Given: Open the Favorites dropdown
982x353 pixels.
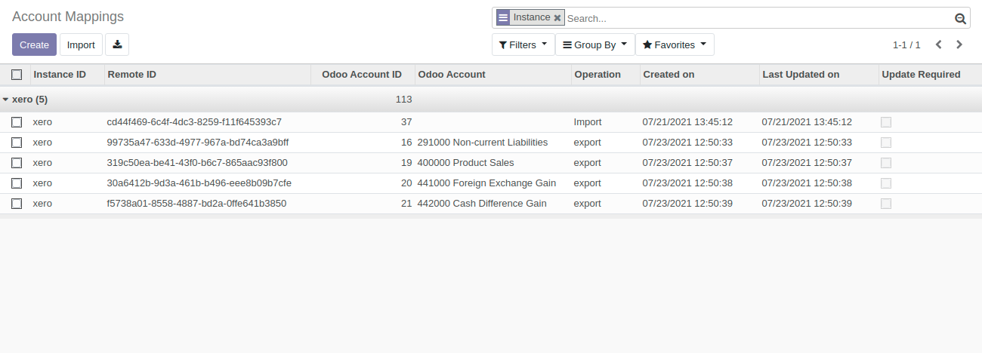Looking at the screenshot, I should (x=674, y=45).
